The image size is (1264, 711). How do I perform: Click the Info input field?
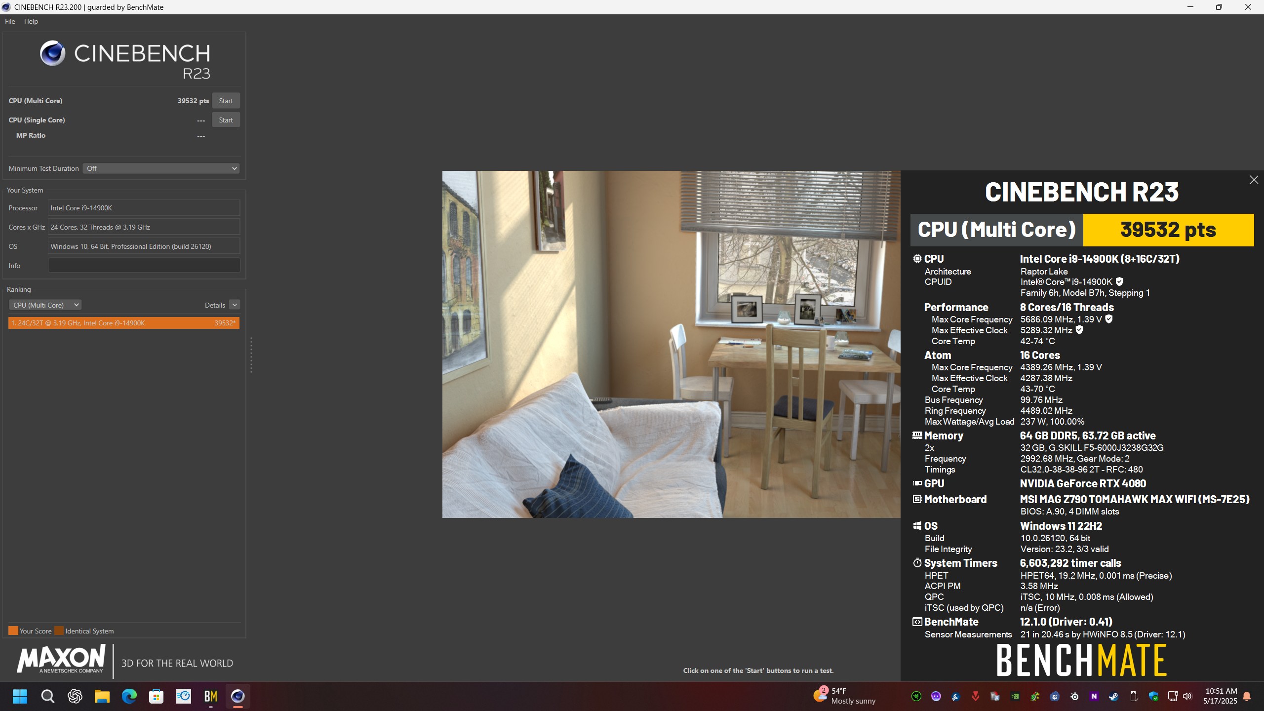tap(144, 266)
